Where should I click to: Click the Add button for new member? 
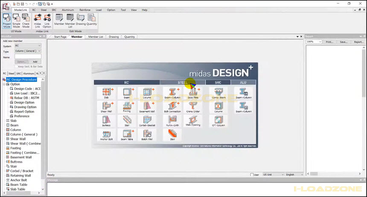[x=35, y=62]
